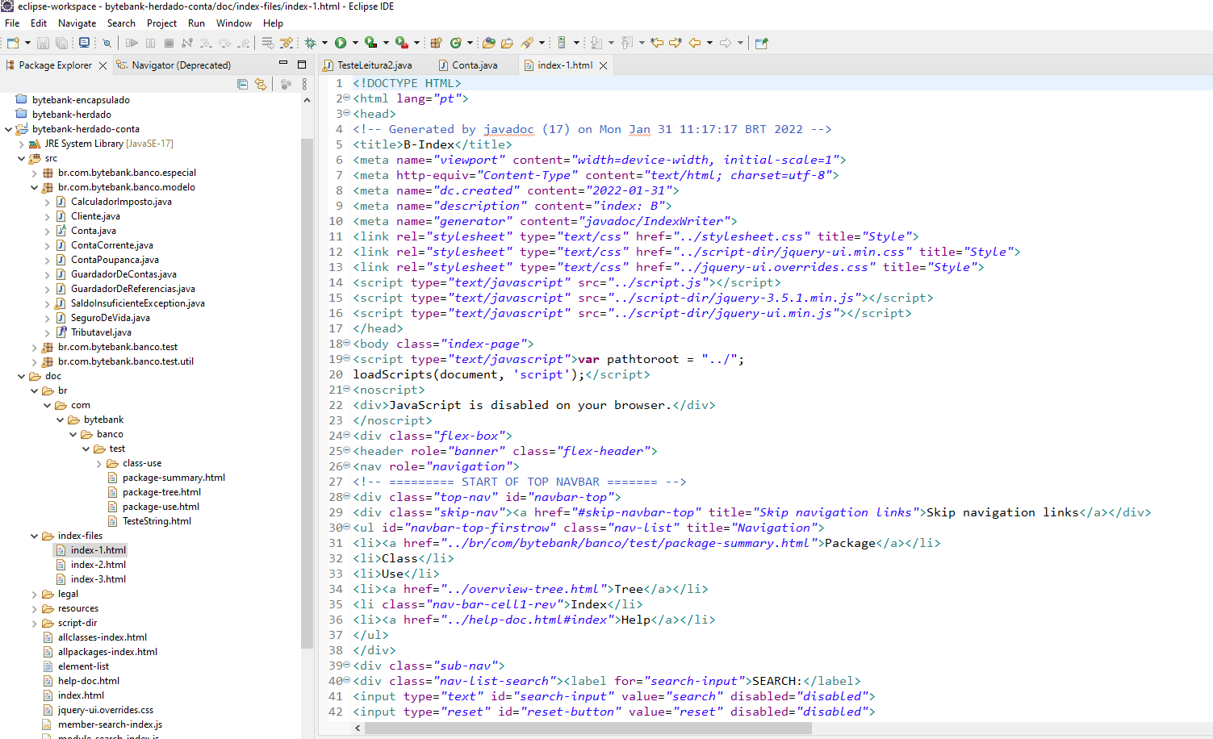Expand br.com.bytebank.banco.especial package

35,173
